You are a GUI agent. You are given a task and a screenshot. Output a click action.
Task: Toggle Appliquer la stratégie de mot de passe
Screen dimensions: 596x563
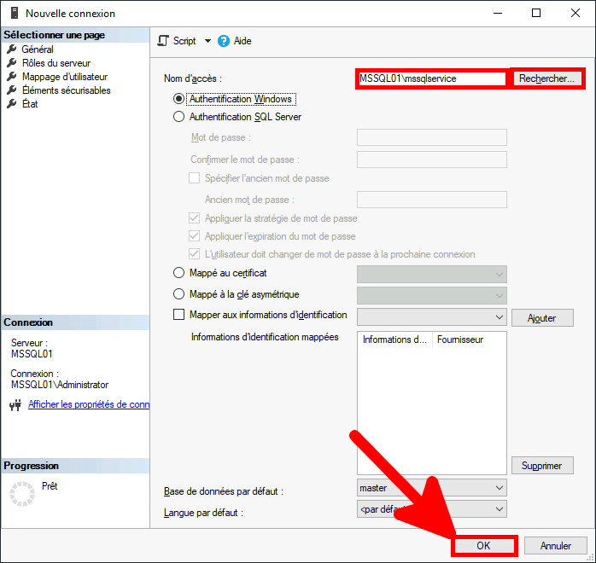tap(194, 218)
